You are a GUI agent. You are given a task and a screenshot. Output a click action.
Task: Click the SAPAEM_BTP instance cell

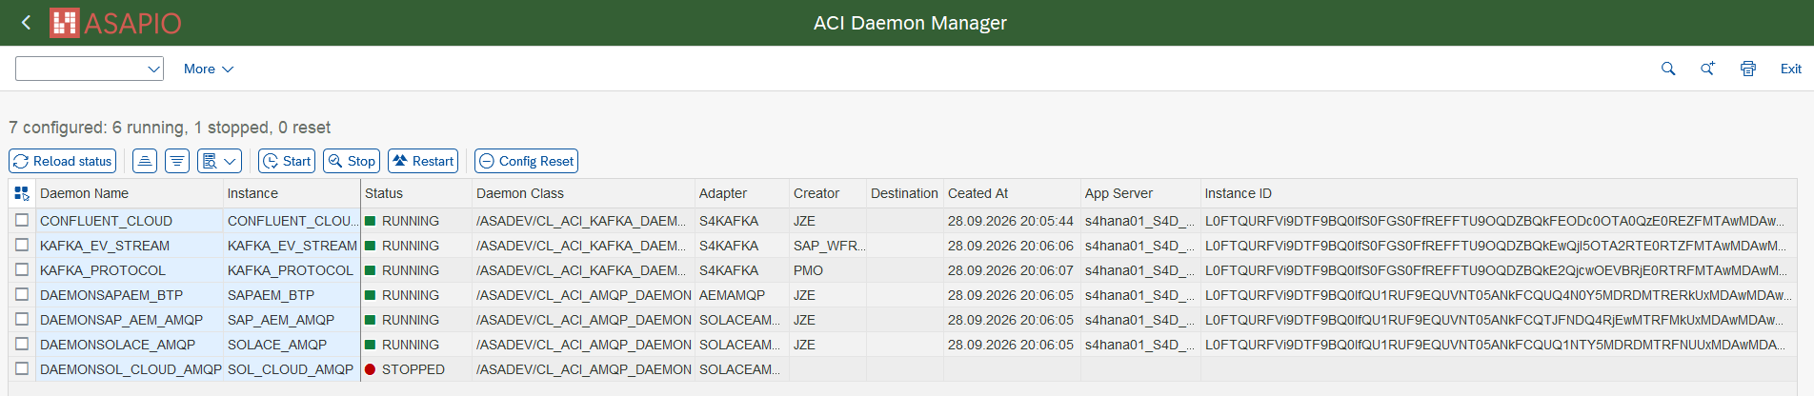point(292,295)
